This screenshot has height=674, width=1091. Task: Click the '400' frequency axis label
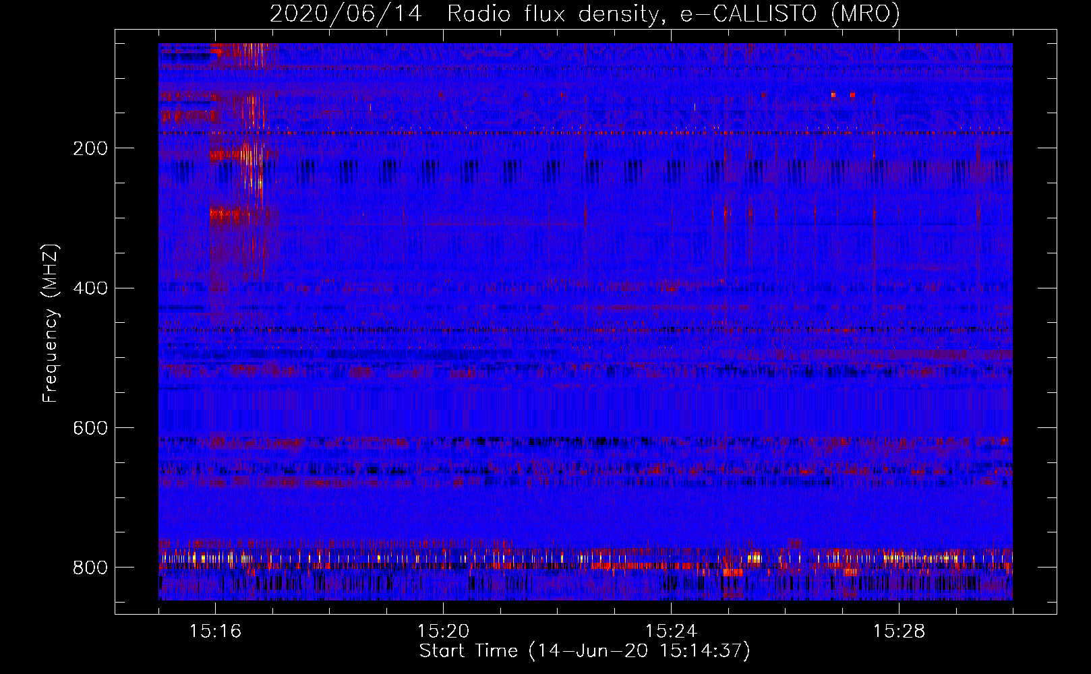(90, 288)
